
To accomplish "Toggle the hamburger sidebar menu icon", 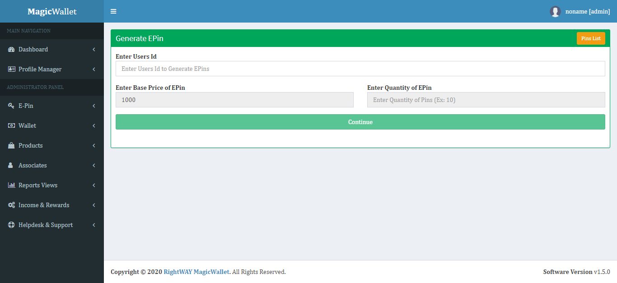I will (x=113, y=11).
